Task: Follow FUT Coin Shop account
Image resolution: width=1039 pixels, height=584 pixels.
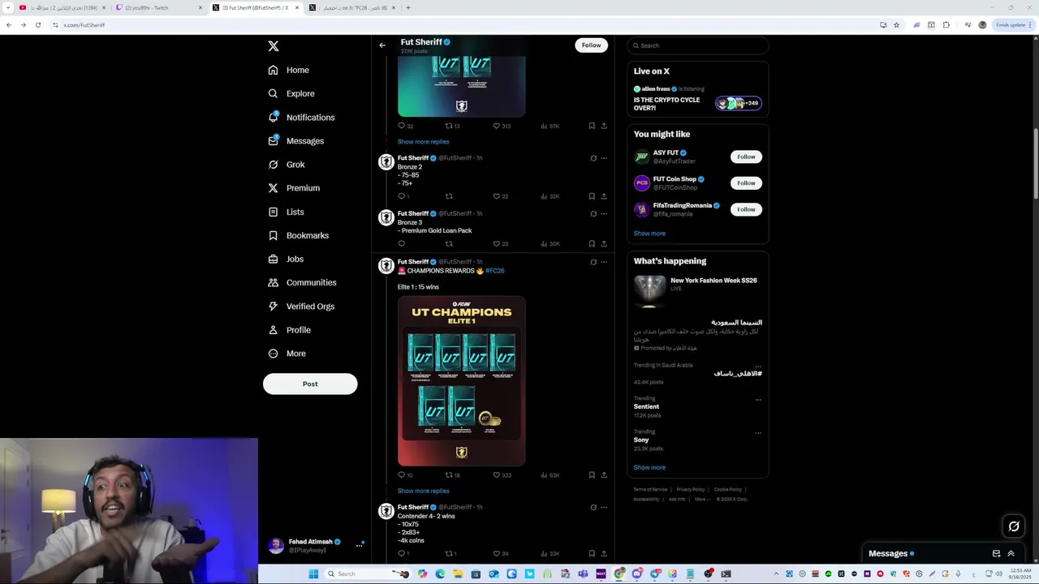Action: 746,183
